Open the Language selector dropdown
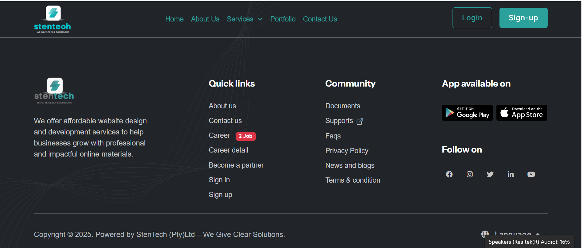 513,234
